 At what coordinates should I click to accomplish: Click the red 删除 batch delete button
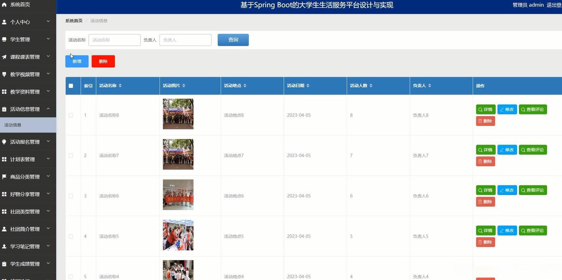[103, 61]
